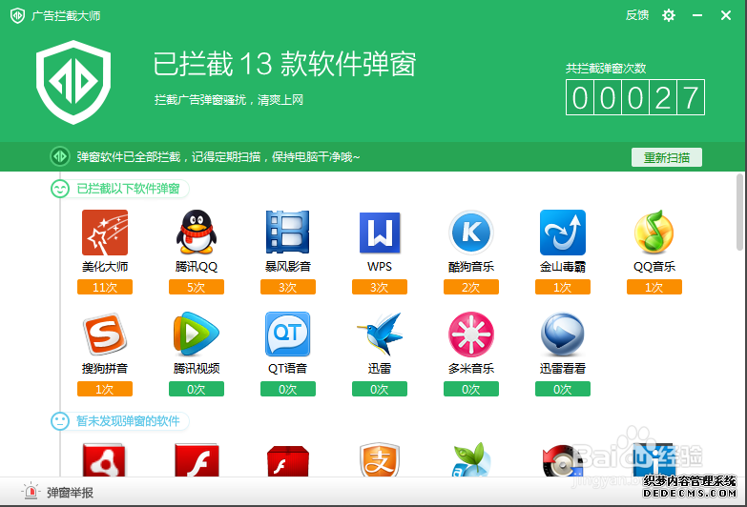Open settings via the gear icon
747x507 pixels.
coord(669,15)
